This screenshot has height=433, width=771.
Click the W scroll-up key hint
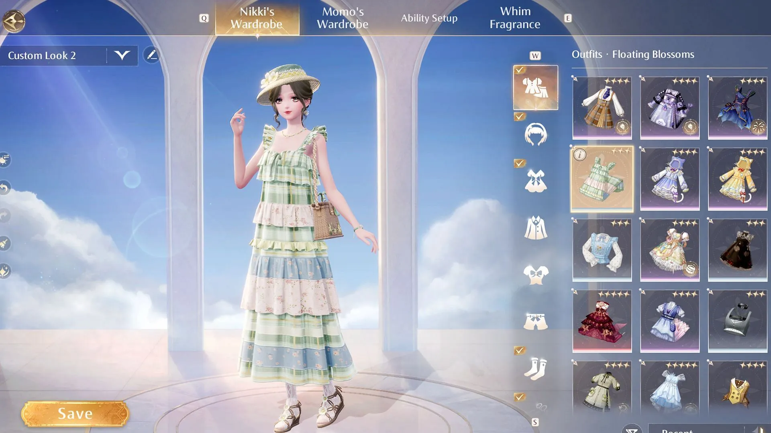pos(535,56)
